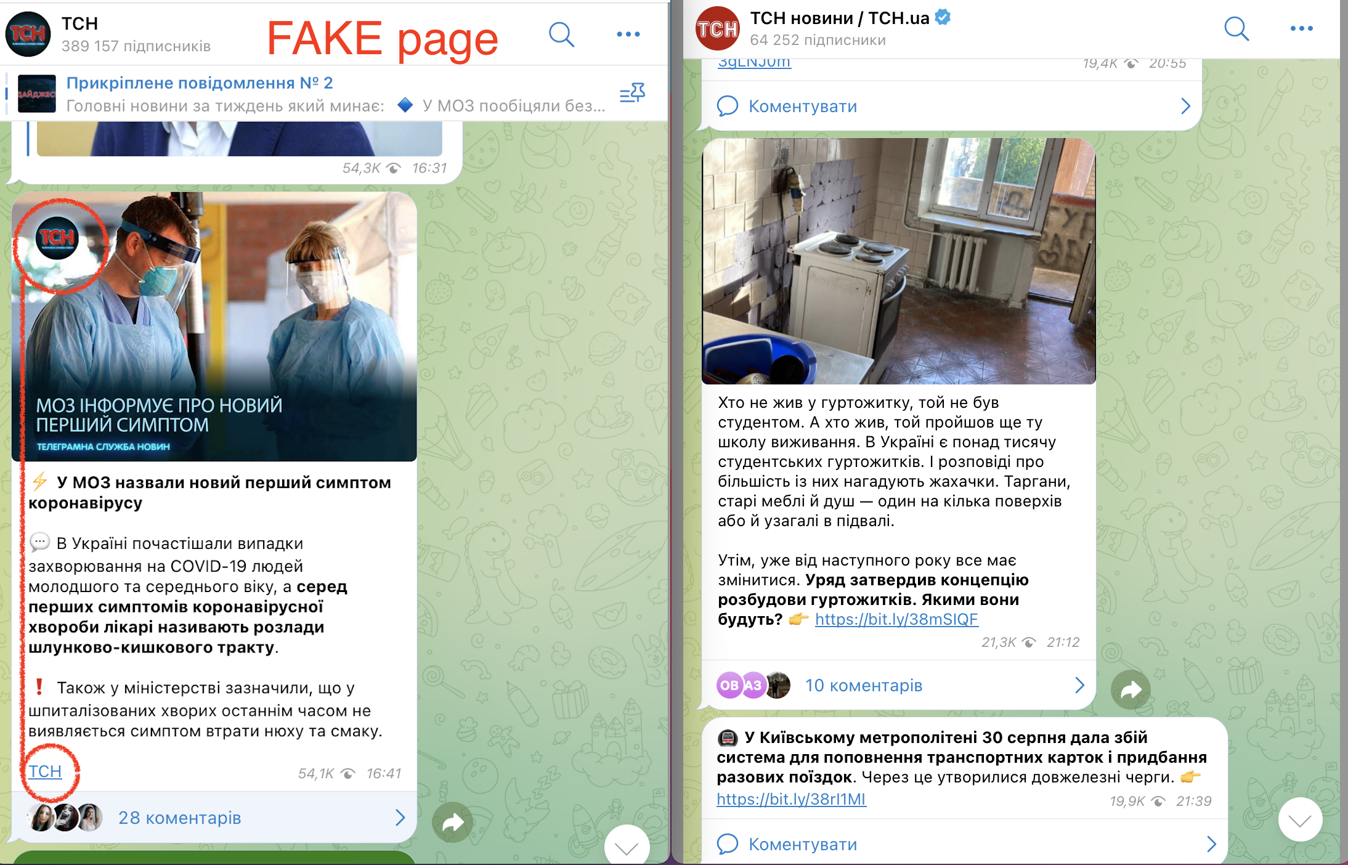Click the ТСН avatar in the left header

pyautogui.click(x=28, y=34)
